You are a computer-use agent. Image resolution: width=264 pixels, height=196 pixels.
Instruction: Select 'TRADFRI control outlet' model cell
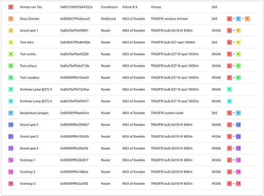[x=167, y=113]
